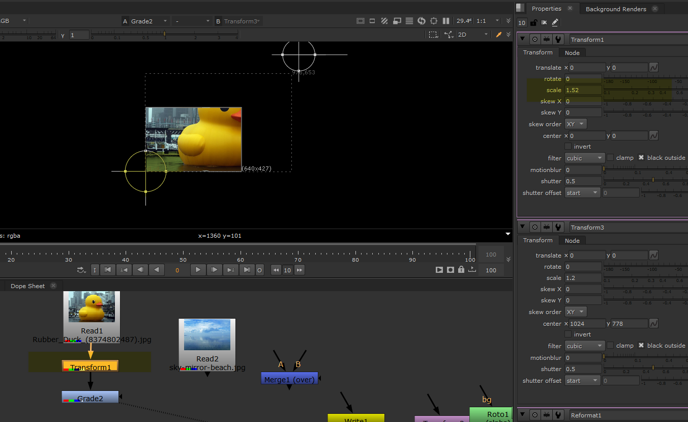Viewport: 688px width, 422px height.
Task: Toggle the clamp checkbox in Transform3
Action: coord(610,346)
